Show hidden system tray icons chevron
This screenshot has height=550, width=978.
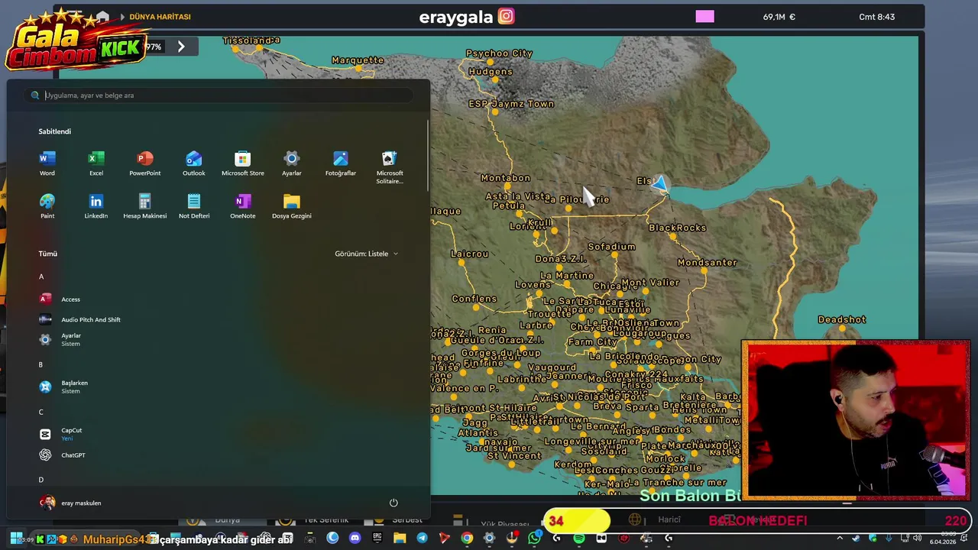(840, 538)
